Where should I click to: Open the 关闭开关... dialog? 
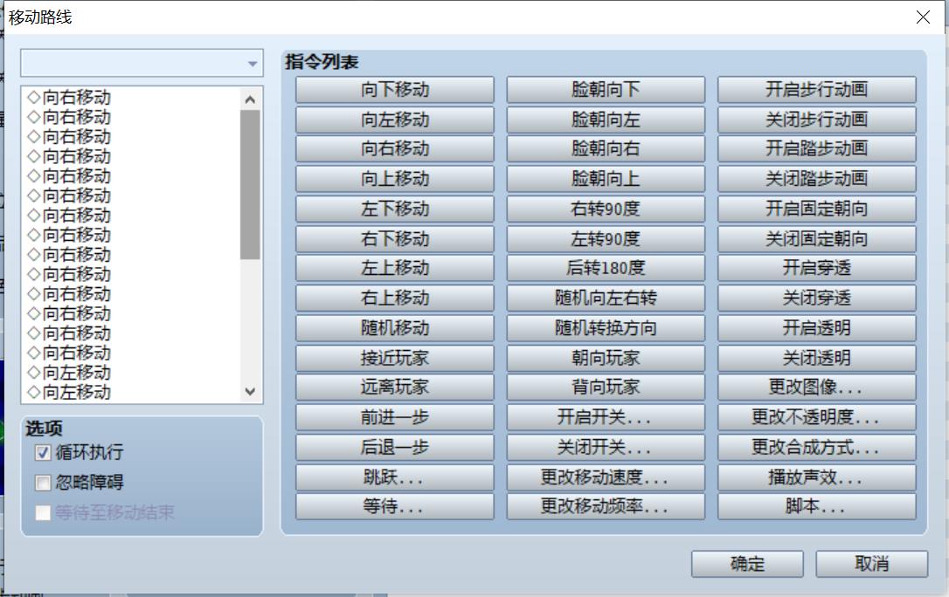606,447
